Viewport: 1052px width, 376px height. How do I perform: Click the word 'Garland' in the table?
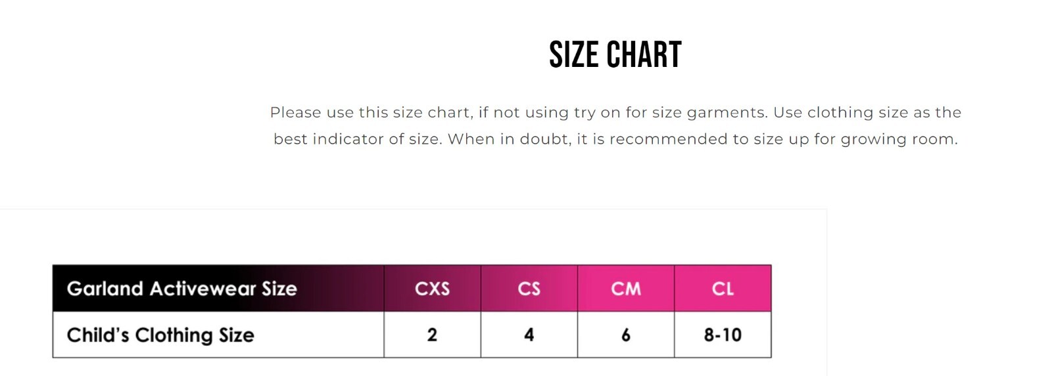105,289
